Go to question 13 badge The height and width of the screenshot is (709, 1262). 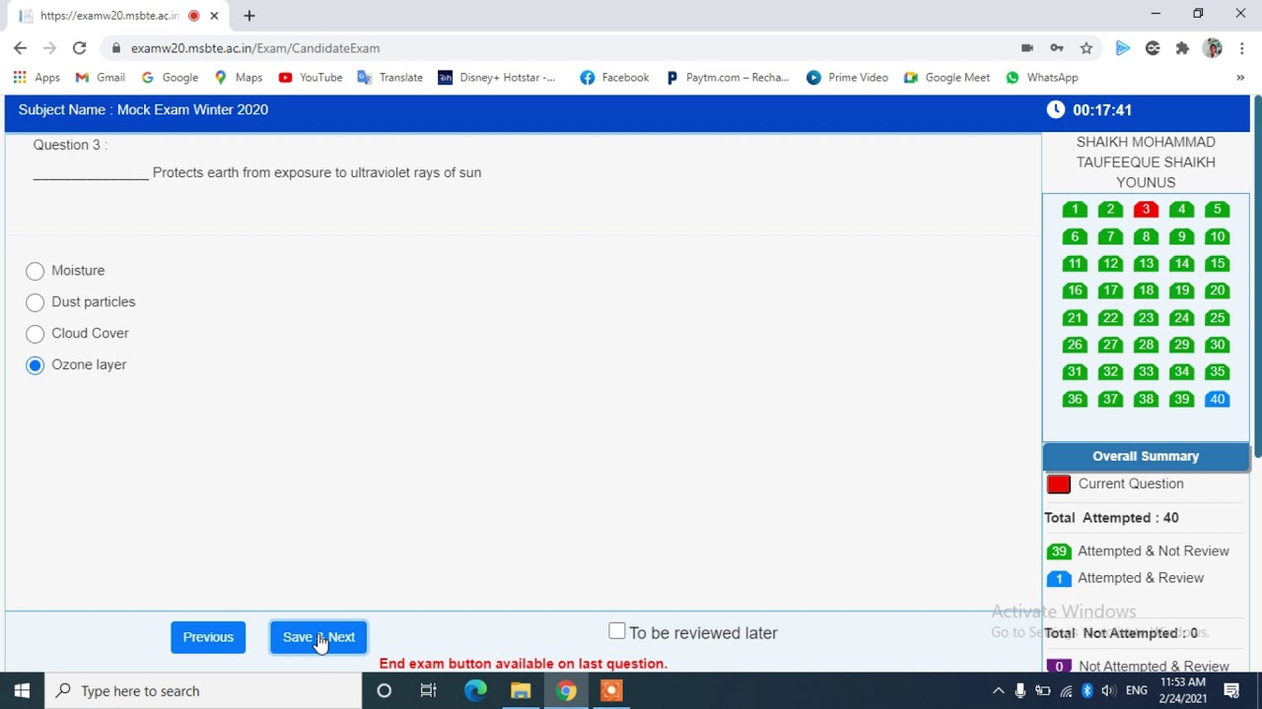click(x=1146, y=264)
